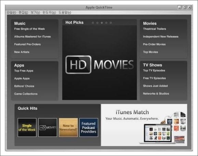This screenshot has width=198, height=156.
Task: Click the Hot Picks heading
Action: pos(74,23)
